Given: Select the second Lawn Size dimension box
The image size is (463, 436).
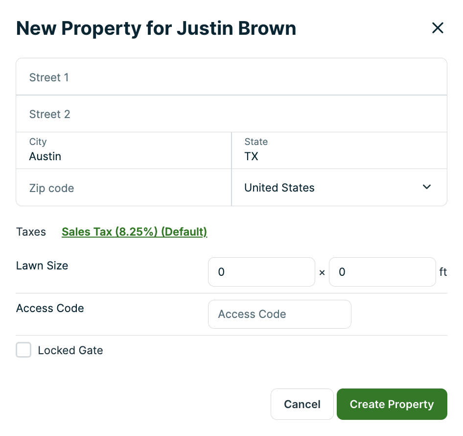Looking at the screenshot, I should pos(382,272).
